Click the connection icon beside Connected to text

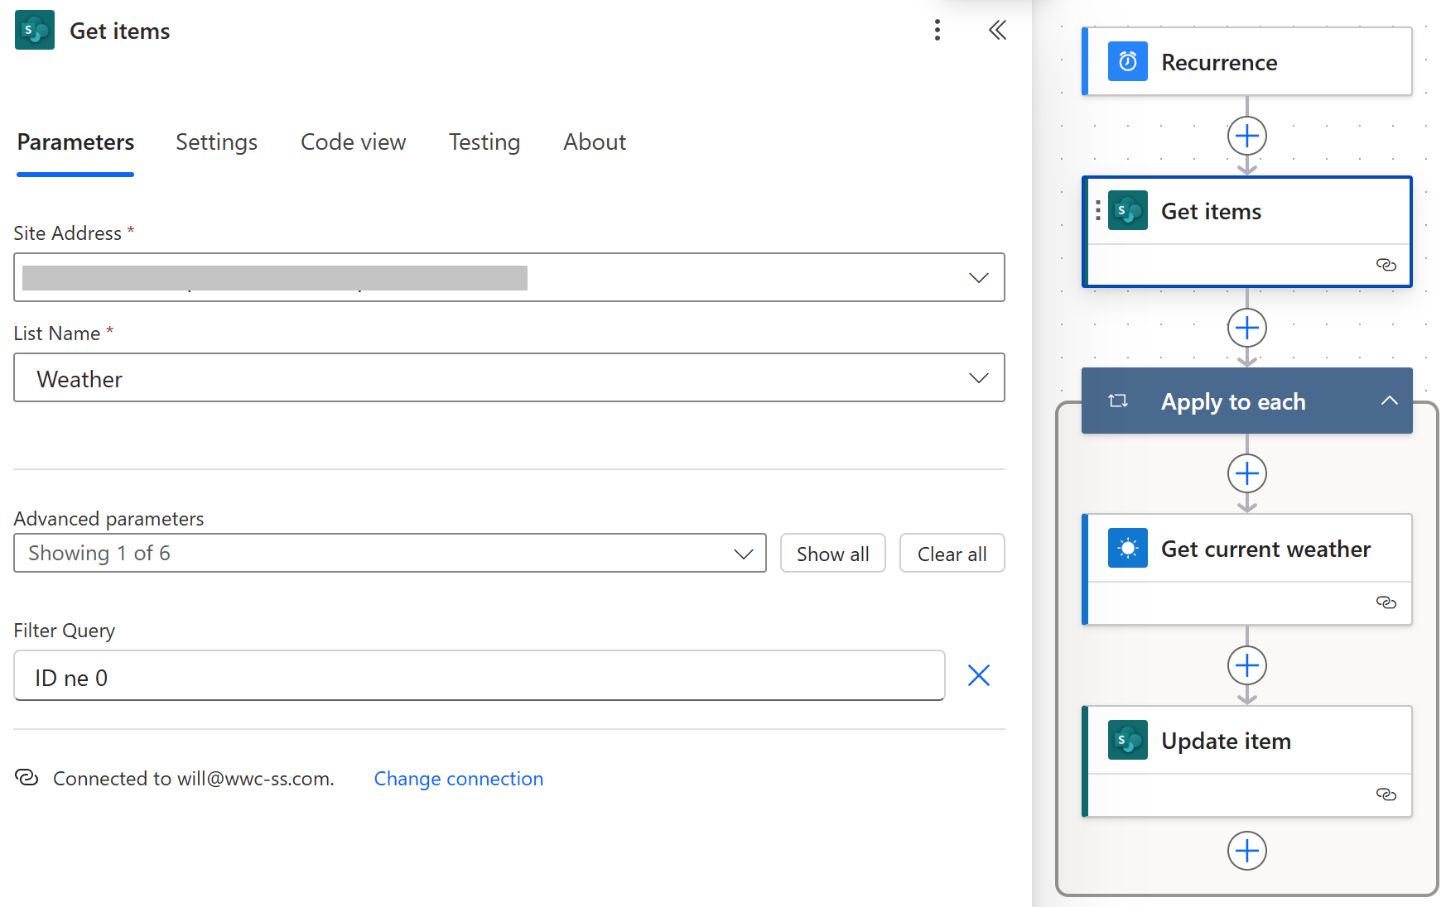(x=27, y=778)
